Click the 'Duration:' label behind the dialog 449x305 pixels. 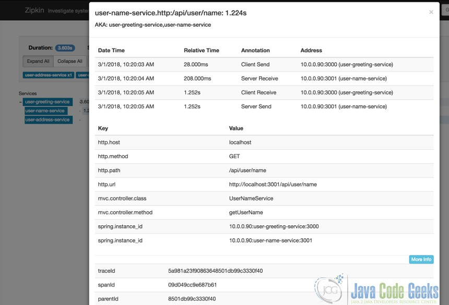pos(40,48)
